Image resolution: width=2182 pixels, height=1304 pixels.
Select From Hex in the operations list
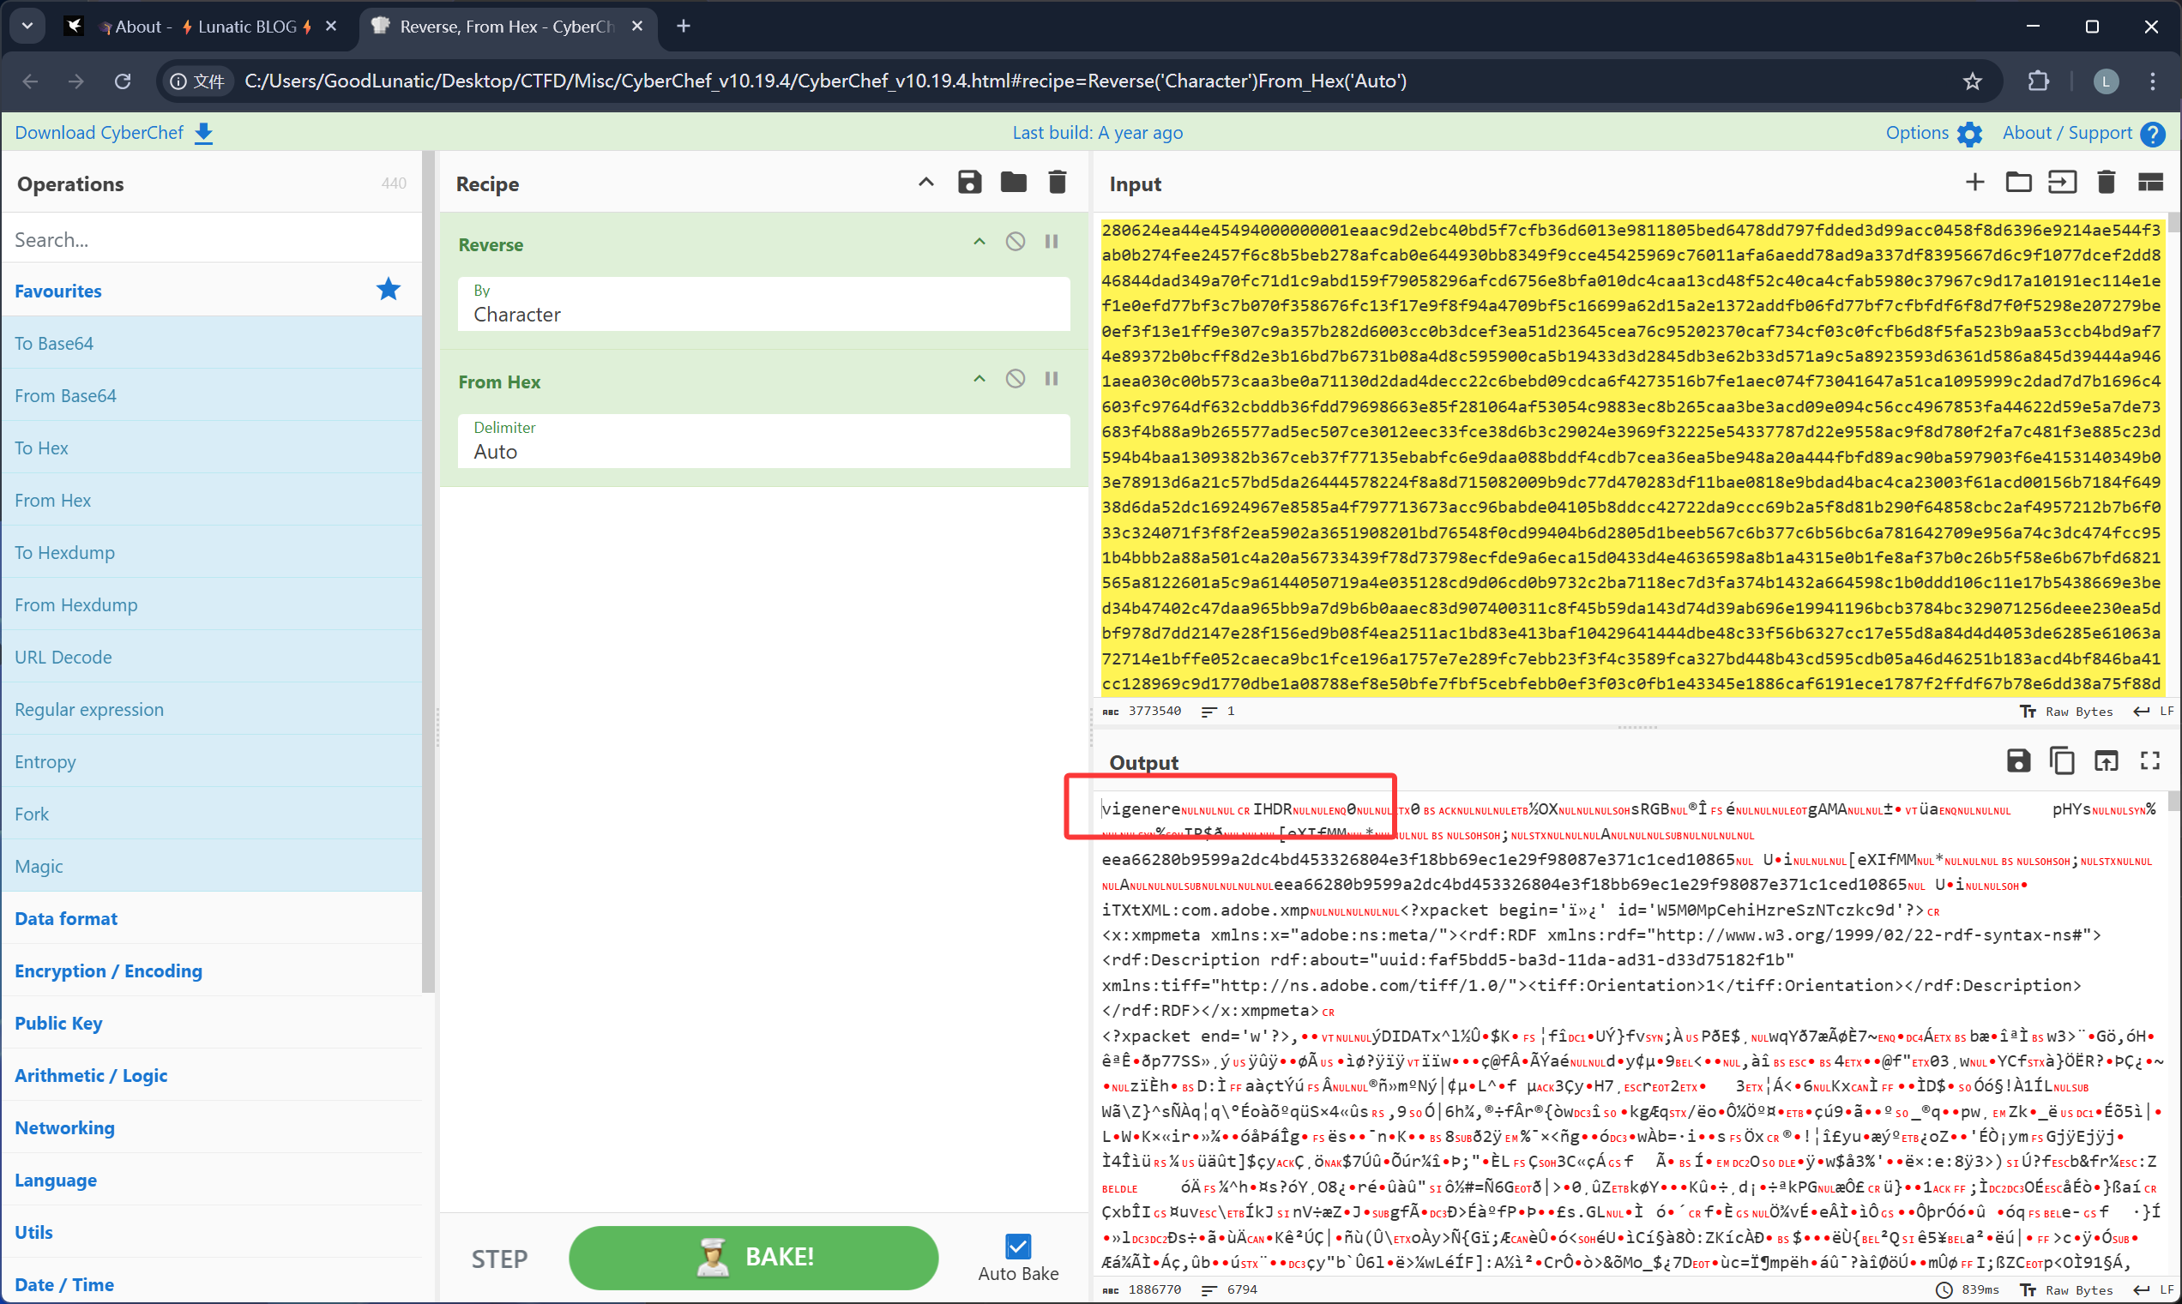(211, 500)
